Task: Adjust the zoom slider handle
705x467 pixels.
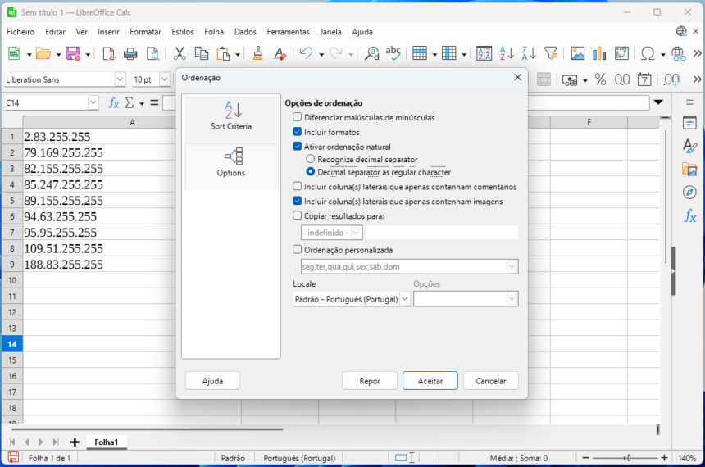Action: tap(629, 458)
